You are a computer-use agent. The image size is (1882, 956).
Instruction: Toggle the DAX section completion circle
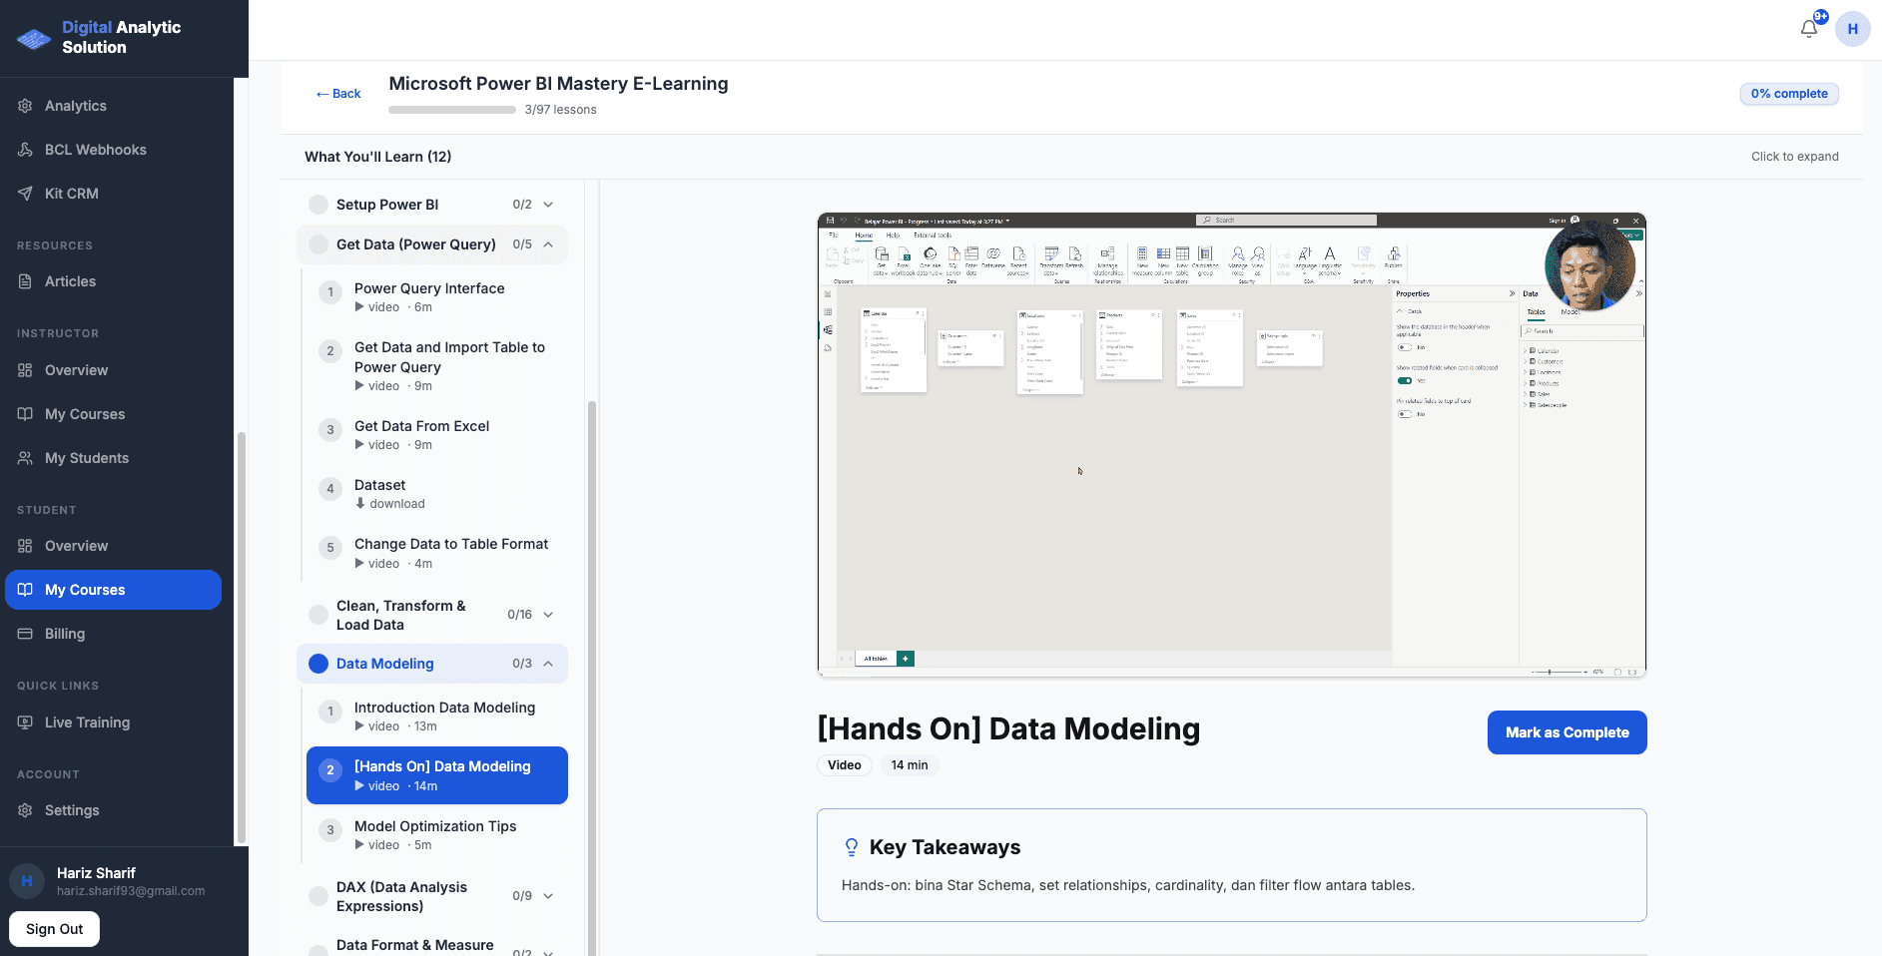pyautogui.click(x=318, y=896)
